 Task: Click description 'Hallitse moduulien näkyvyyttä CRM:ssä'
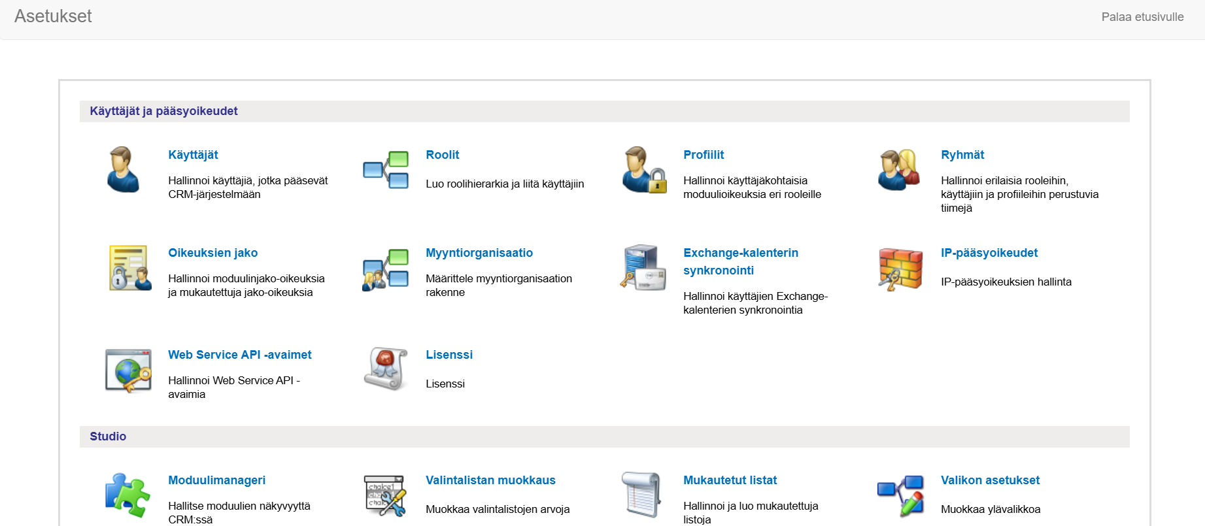tap(239, 513)
